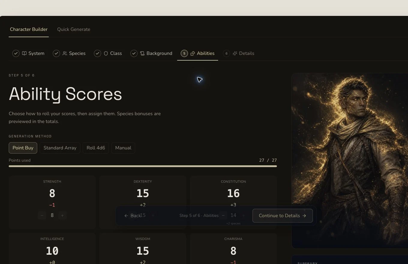
Task: Click the Points used progress bar
Action: point(143,166)
